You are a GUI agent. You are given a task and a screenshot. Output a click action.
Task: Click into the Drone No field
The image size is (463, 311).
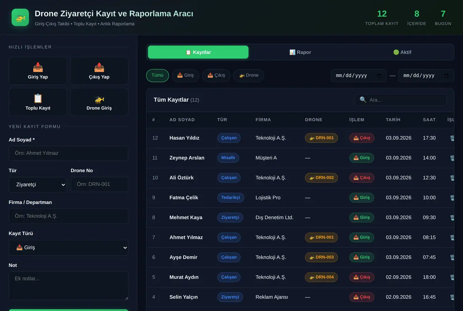(100, 184)
